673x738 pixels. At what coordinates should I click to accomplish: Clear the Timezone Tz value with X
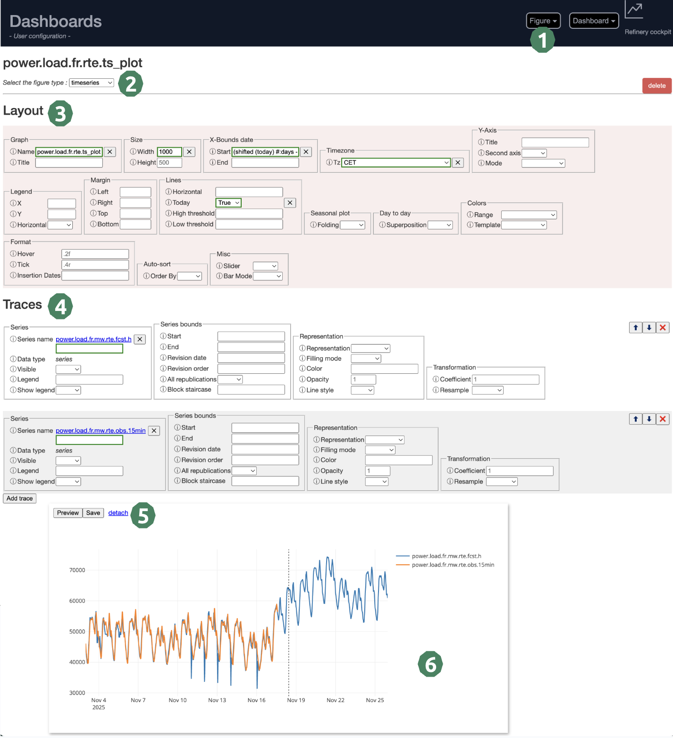pyautogui.click(x=457, y=163)
